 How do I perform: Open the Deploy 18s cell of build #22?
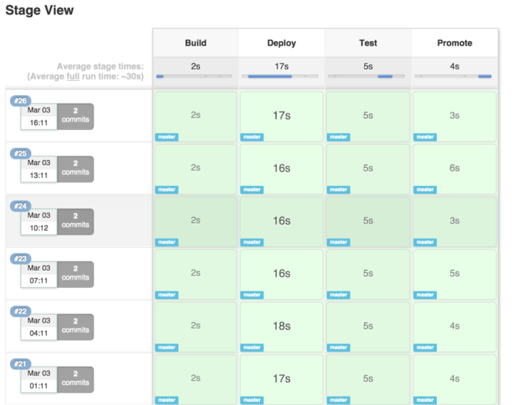[x=281, y=326]
